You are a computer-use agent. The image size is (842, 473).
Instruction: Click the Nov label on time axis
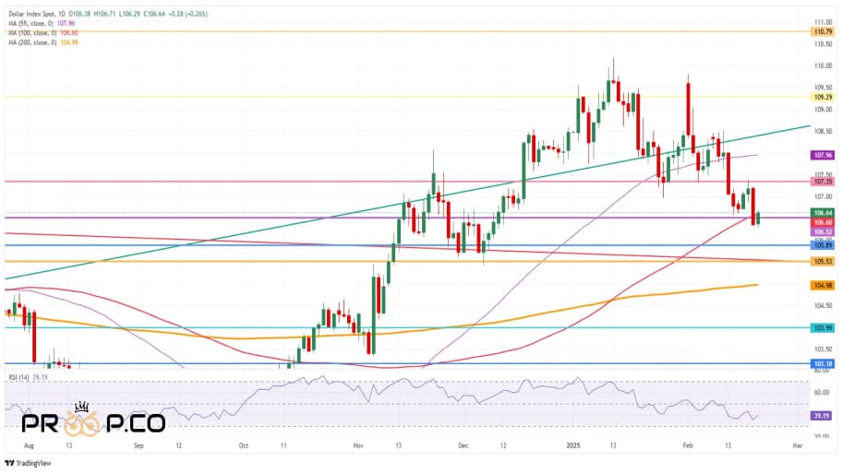[x=358, y=445]
